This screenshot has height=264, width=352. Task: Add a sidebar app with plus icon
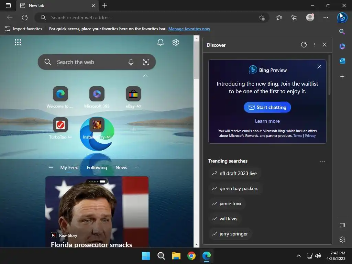[342, 77]
